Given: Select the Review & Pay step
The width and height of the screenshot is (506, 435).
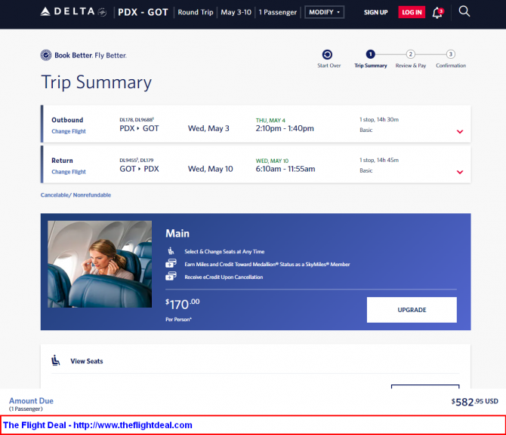Looking at the screenshot, I should pyautogui.click(x=411, y=59).
